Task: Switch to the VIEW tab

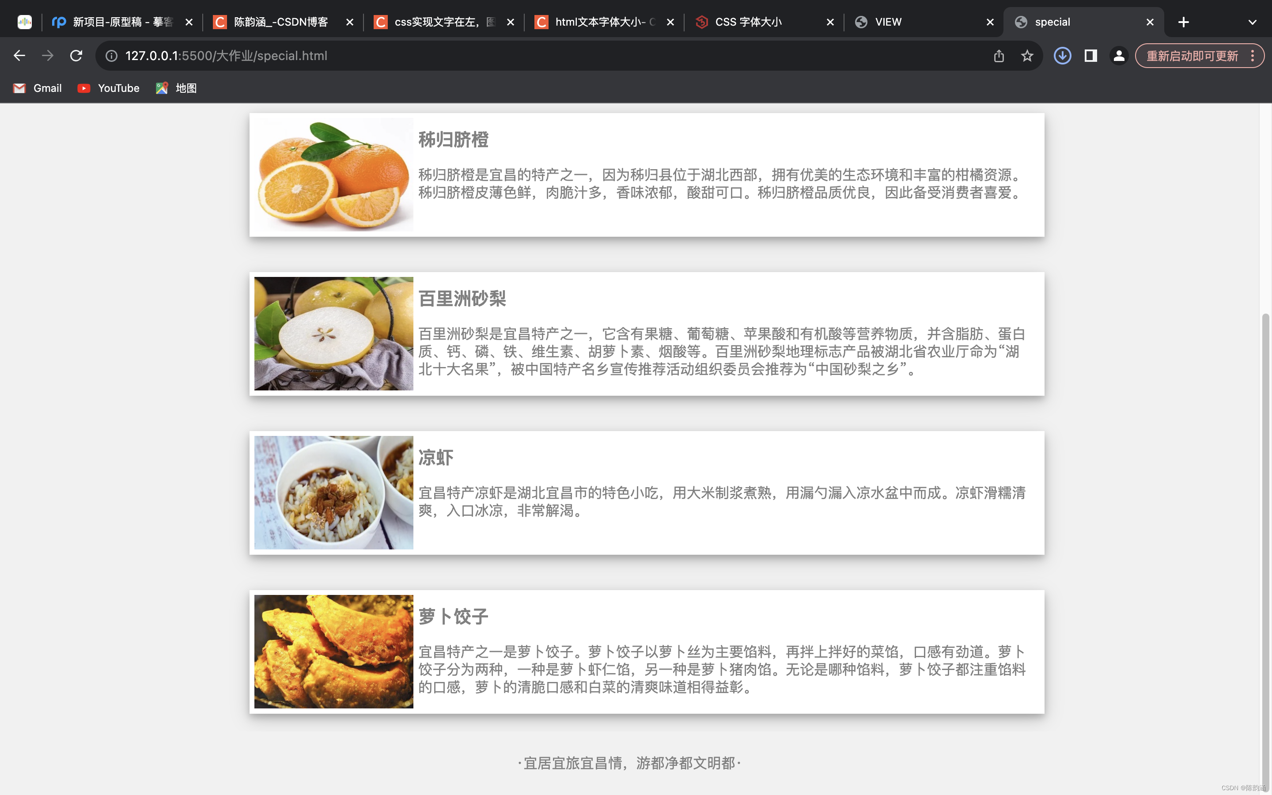Action: click(888, 22)
